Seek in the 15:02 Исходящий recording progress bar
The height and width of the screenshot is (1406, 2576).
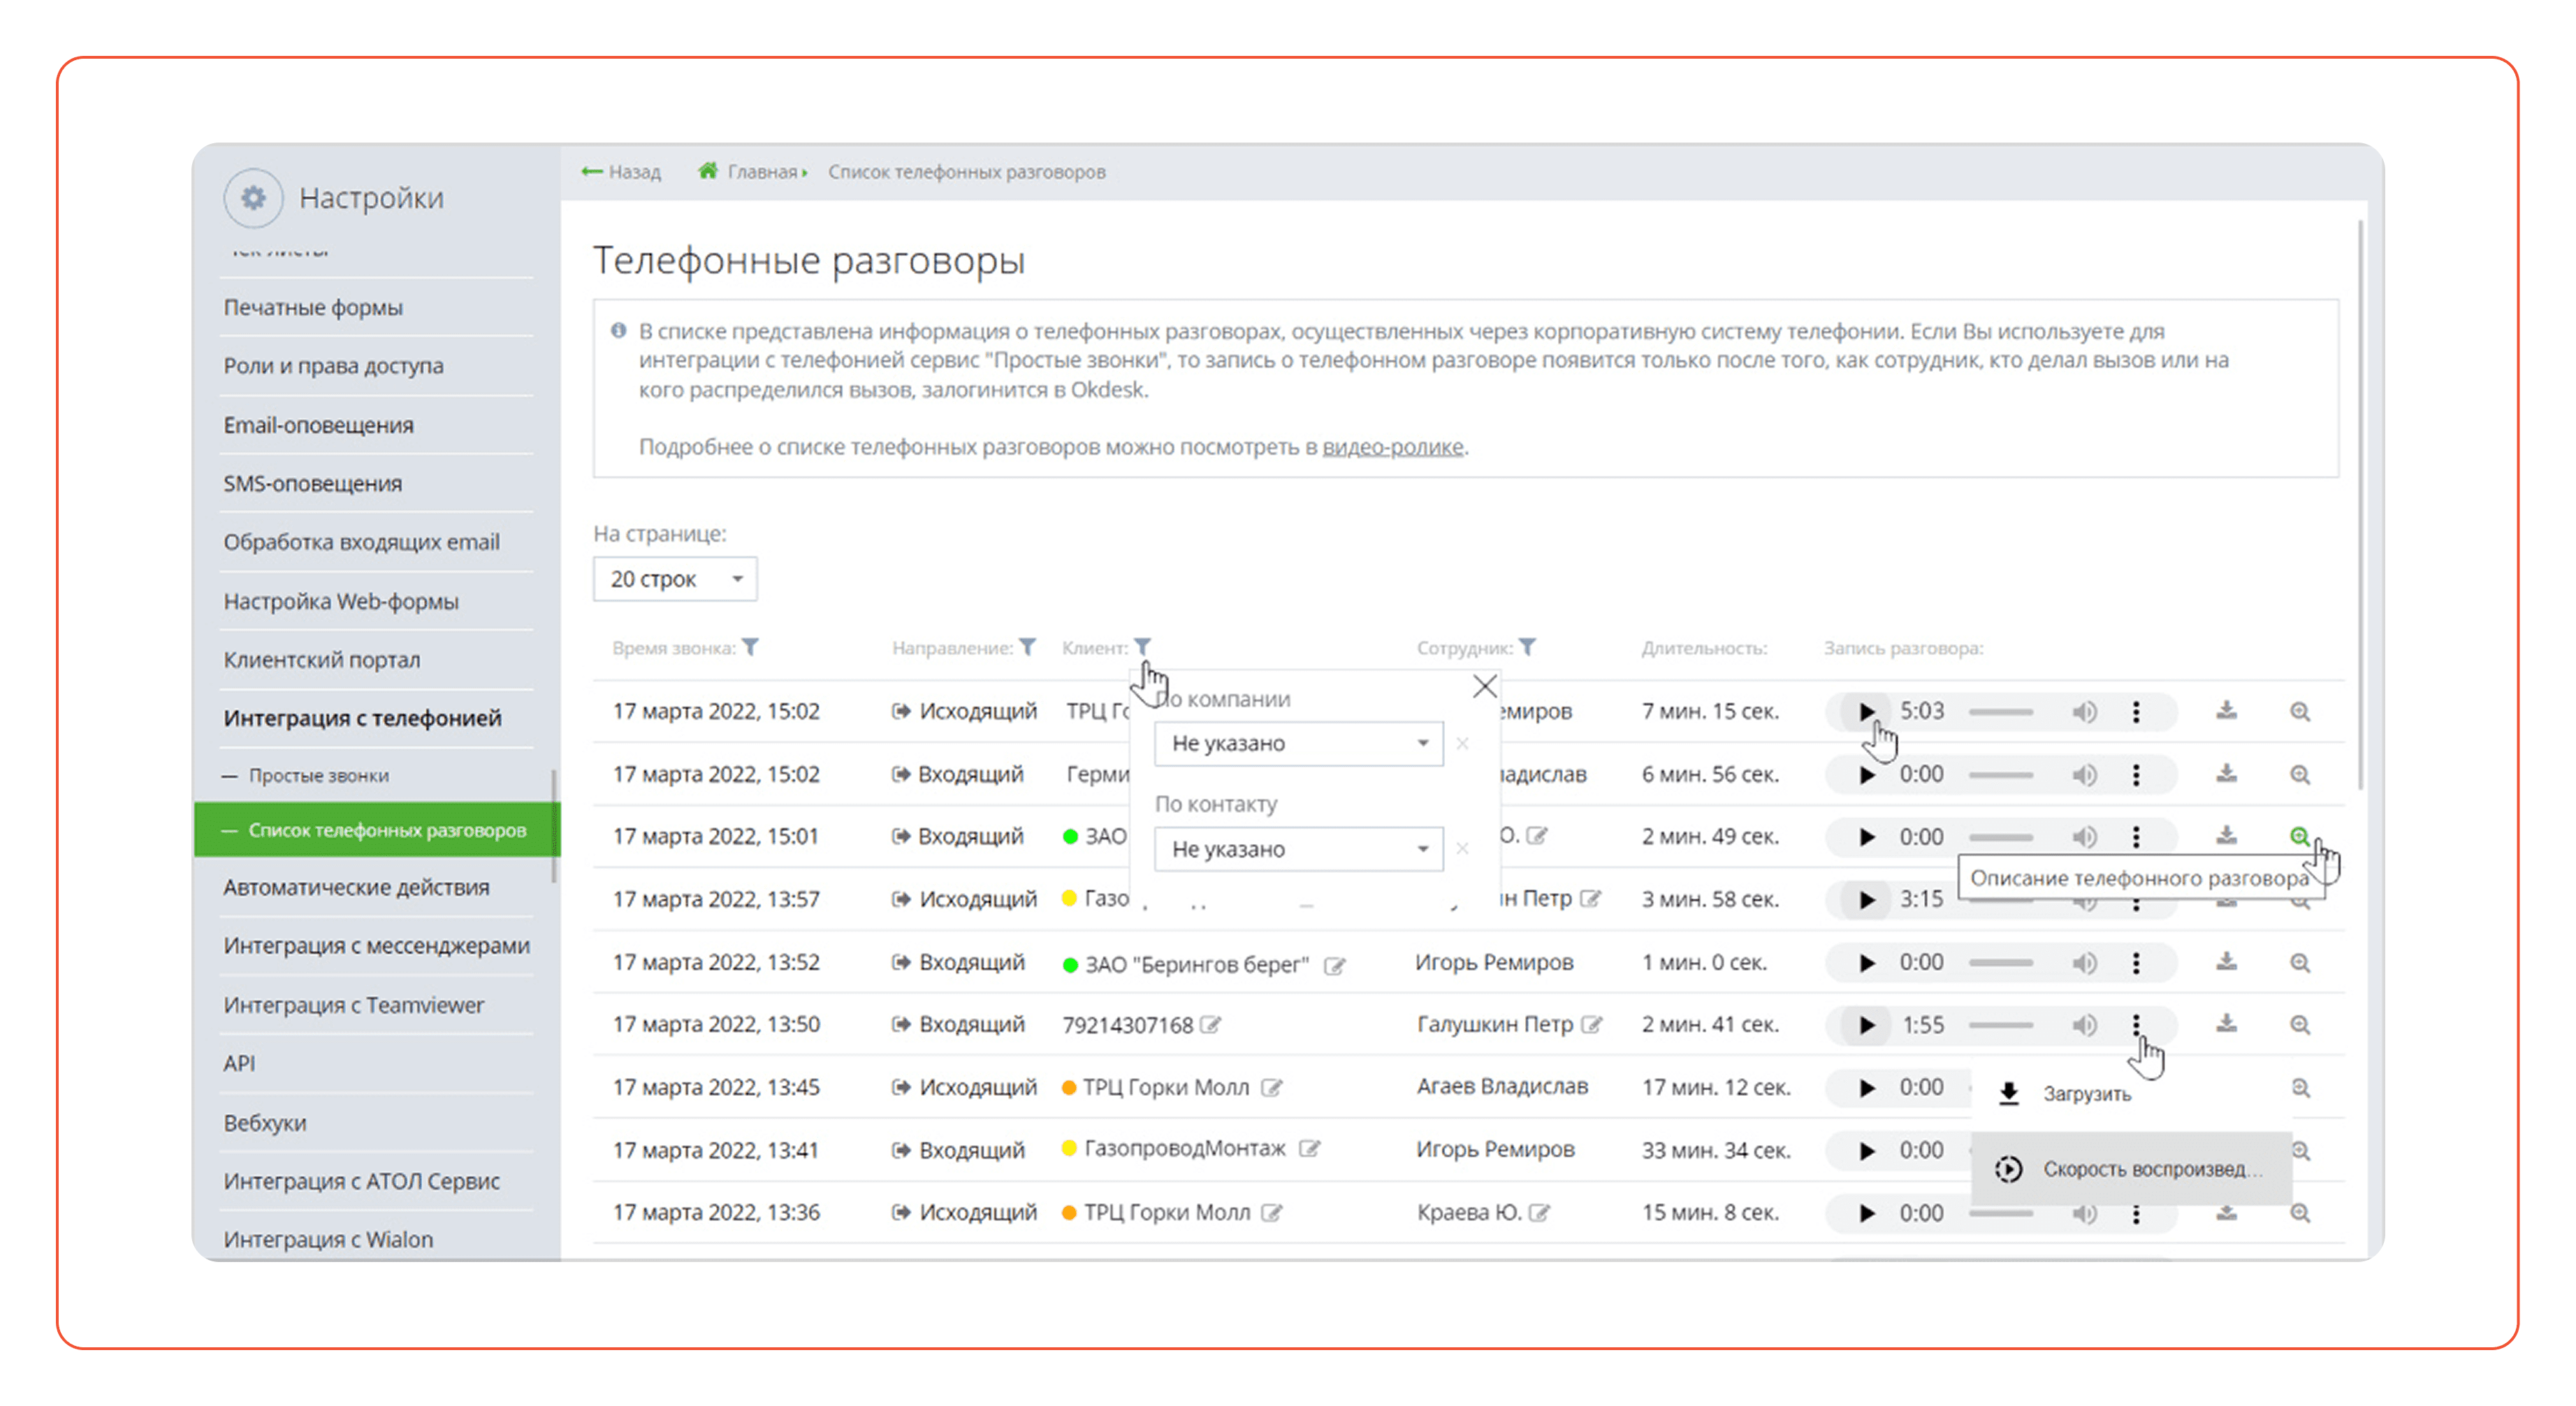pos(2001,712)
